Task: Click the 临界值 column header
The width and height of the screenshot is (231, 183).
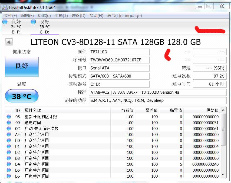Action: click(171, 110)
